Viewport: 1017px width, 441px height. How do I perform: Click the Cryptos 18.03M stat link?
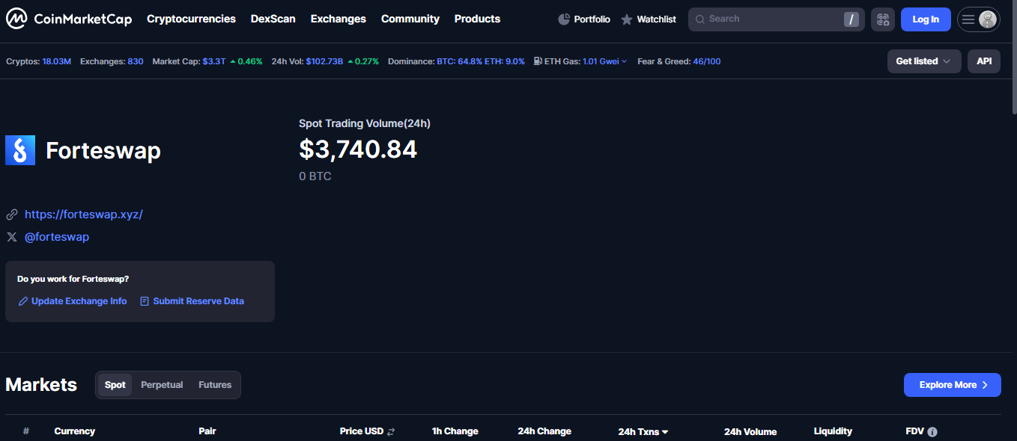[57, 61]
